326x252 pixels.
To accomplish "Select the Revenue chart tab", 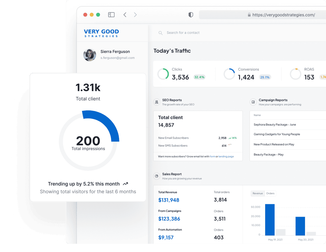I will [x=258, y=193].
